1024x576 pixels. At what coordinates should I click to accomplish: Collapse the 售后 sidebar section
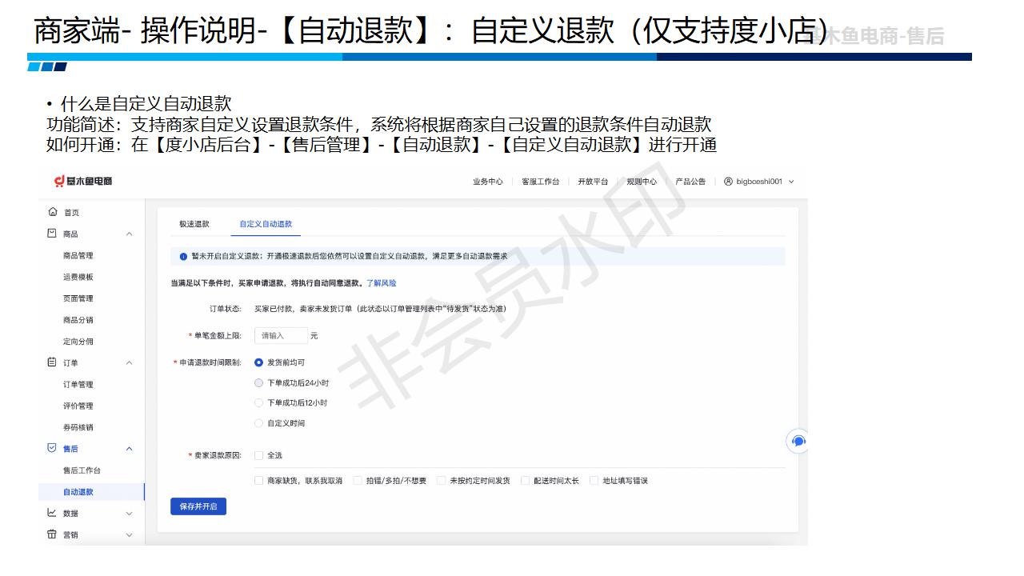point(130,449)
